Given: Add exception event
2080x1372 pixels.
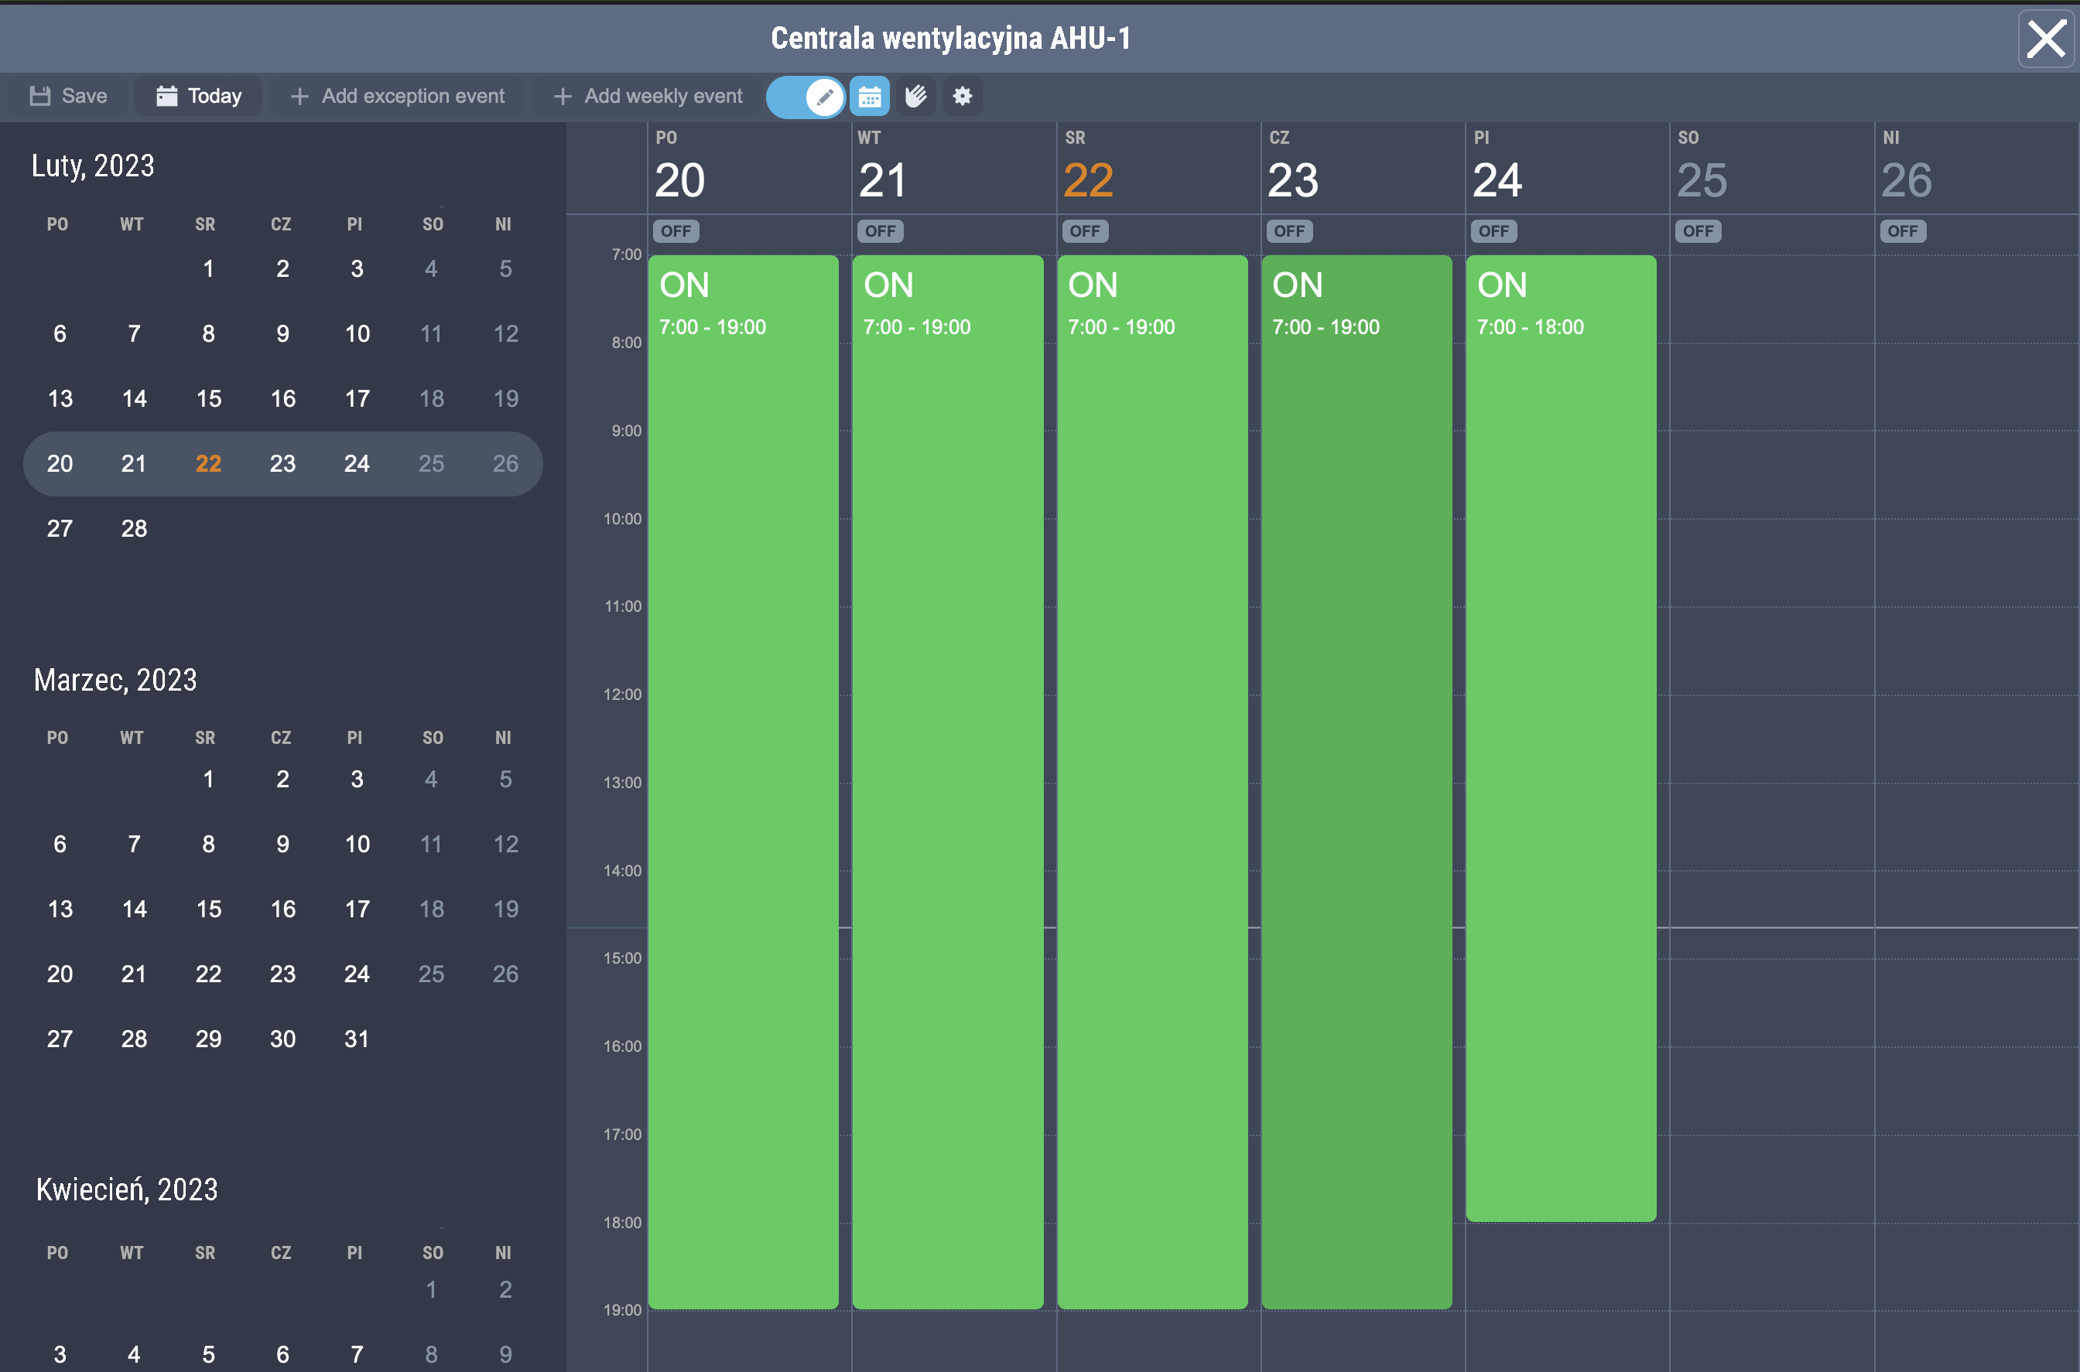Looking at the screenshot, I should tap(398, 96).
